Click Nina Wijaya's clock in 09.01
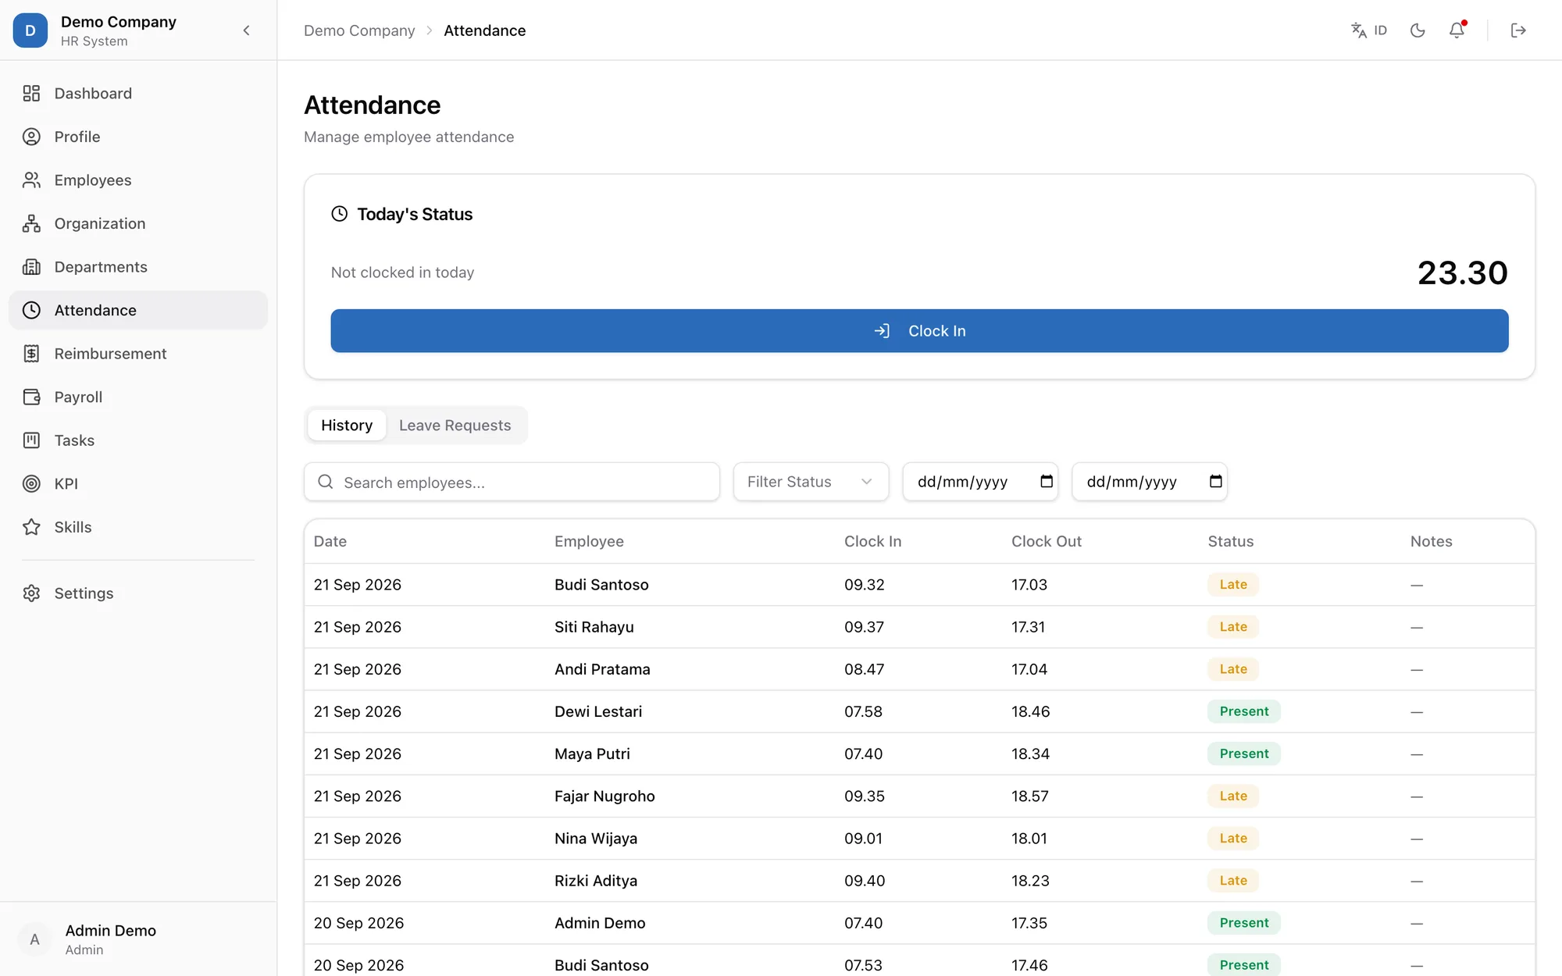 click(x=863, y=839)
